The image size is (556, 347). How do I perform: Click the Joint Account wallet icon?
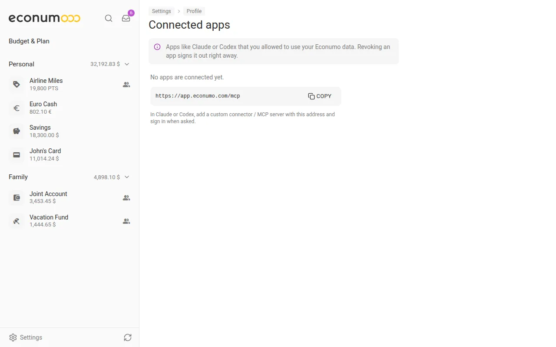(17, 197)
